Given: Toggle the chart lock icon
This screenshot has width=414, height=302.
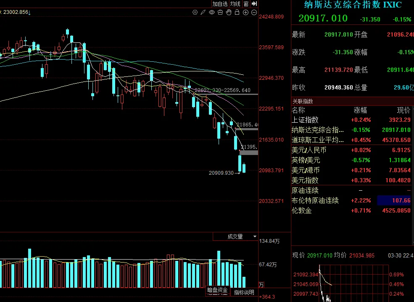Looking at the screenshot, I should [237, 13].
